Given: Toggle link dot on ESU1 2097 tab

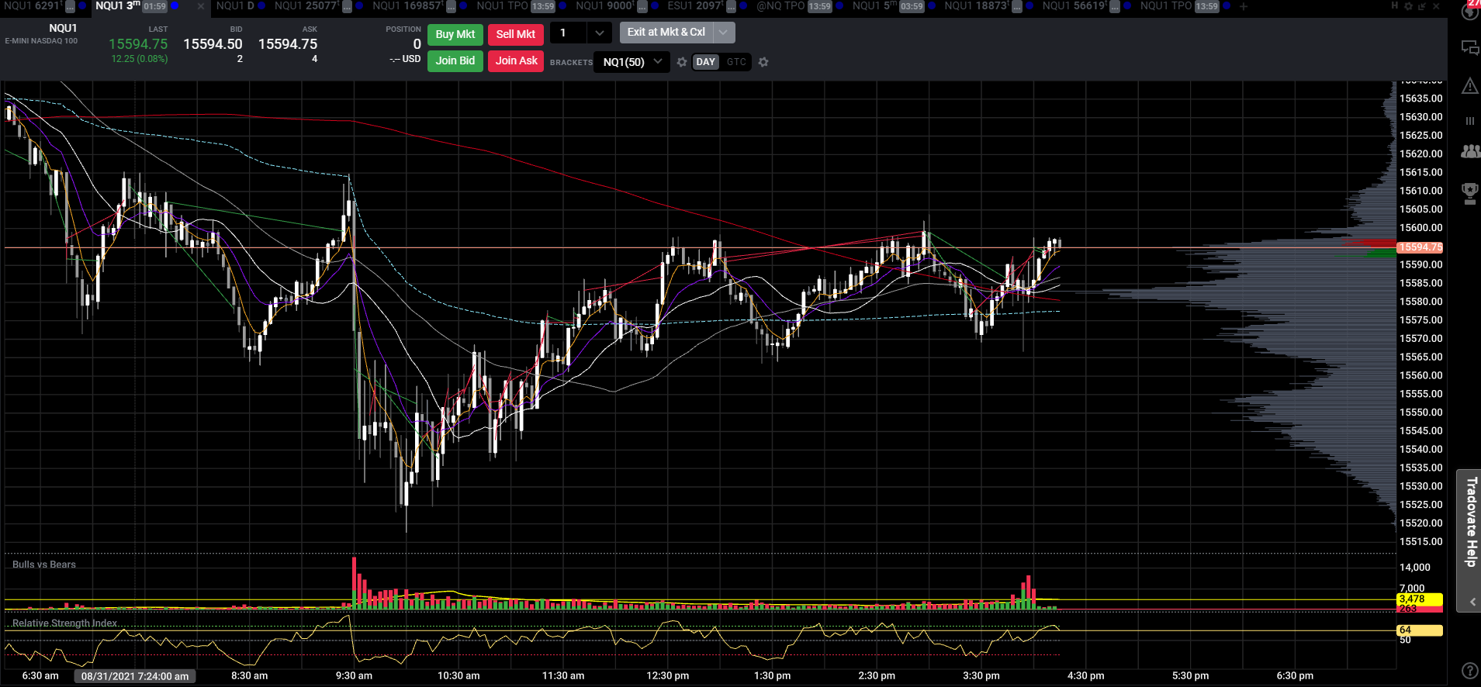Looking at the screenshot, I should pyautogui.click(x=743, y=6).
